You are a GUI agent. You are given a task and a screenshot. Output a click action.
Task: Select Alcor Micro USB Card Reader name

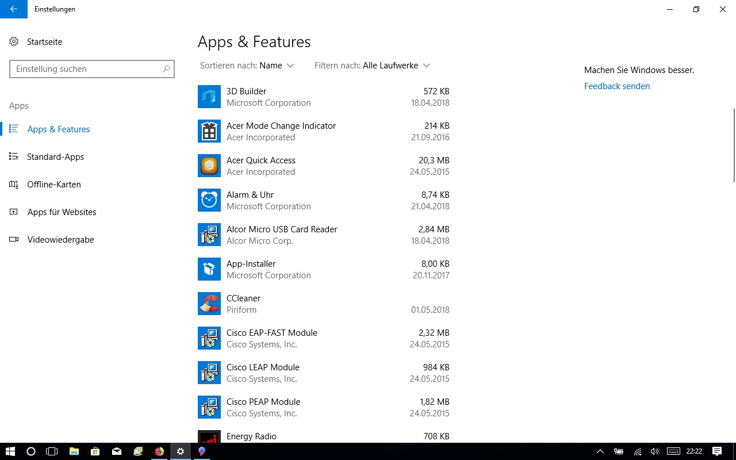click(282, 229)
